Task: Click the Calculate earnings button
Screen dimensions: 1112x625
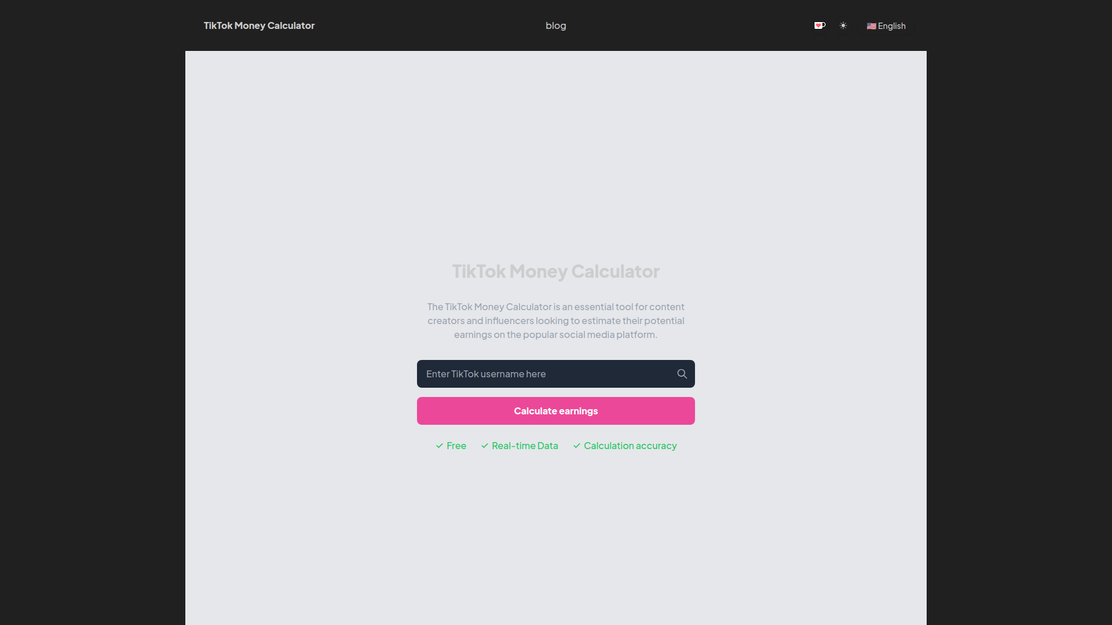Action: pyautogui.click(x=556, y=410)
